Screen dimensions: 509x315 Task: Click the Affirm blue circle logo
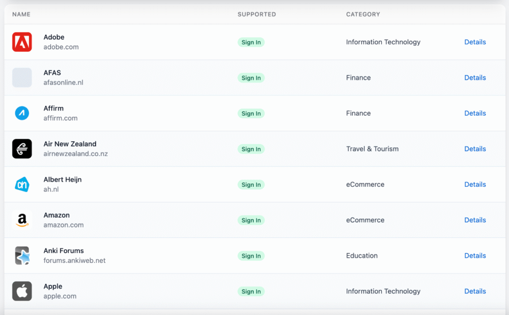(22, 113)
